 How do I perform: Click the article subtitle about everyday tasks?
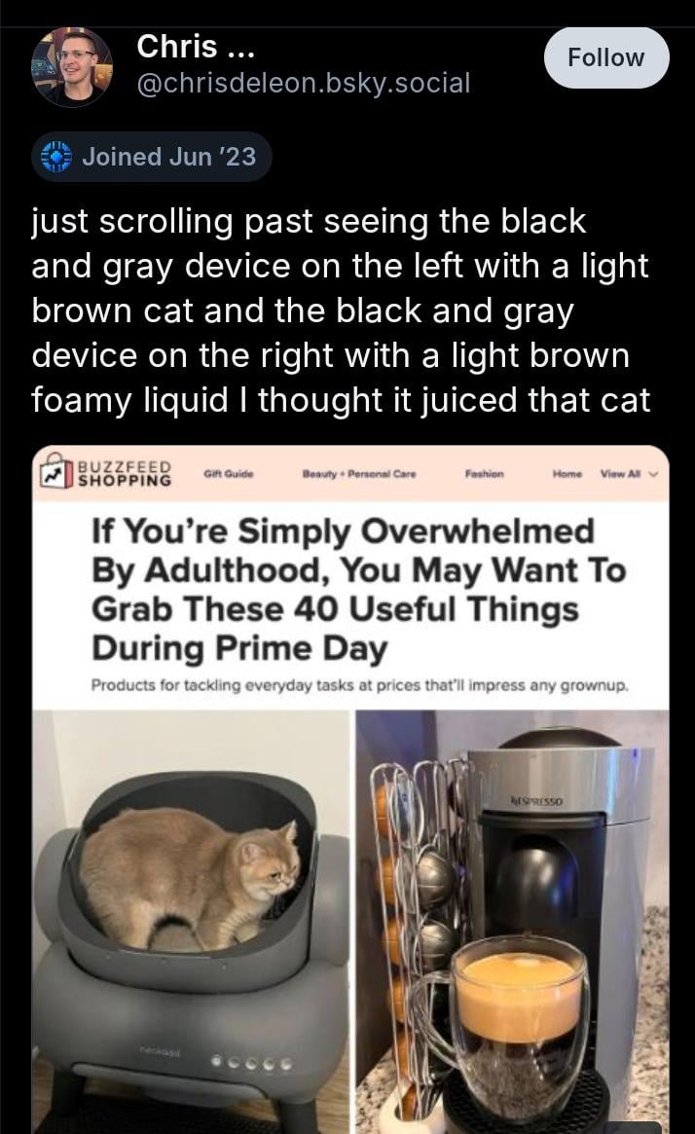360,685
